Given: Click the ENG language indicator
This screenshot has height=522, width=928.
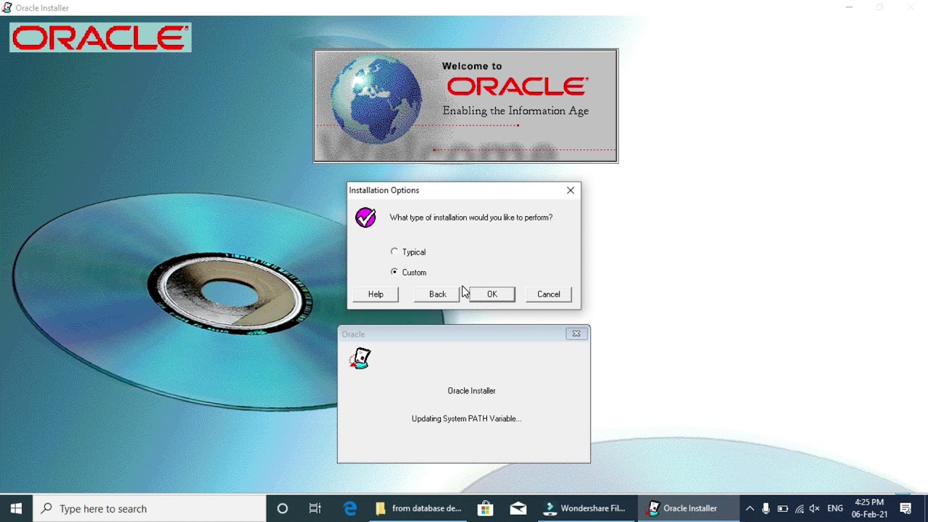Looking at the screenshot, I should point(834,508).
